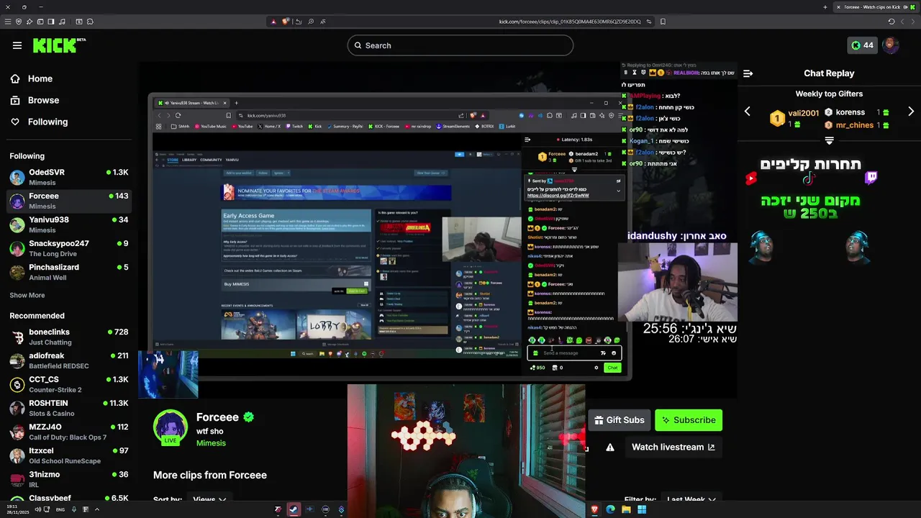Click the bookmark icon in address bar
Image resolution: width=921 pixels, height=518 pixels.
[x=663, y=22]
